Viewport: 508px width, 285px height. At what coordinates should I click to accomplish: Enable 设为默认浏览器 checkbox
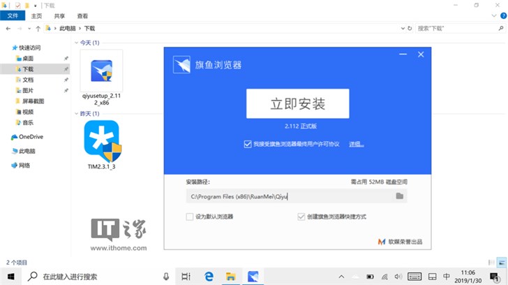pos(190,217)
